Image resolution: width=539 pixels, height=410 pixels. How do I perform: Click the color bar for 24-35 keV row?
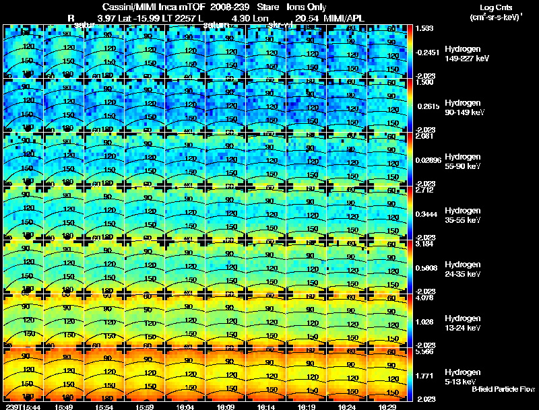410,267
